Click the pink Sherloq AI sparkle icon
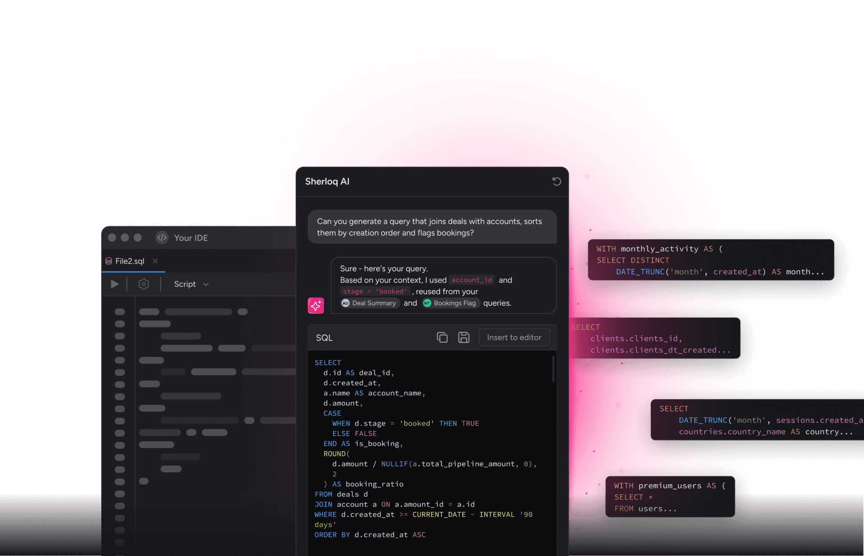This screenshot has width=864, height=556. (315, 305)
